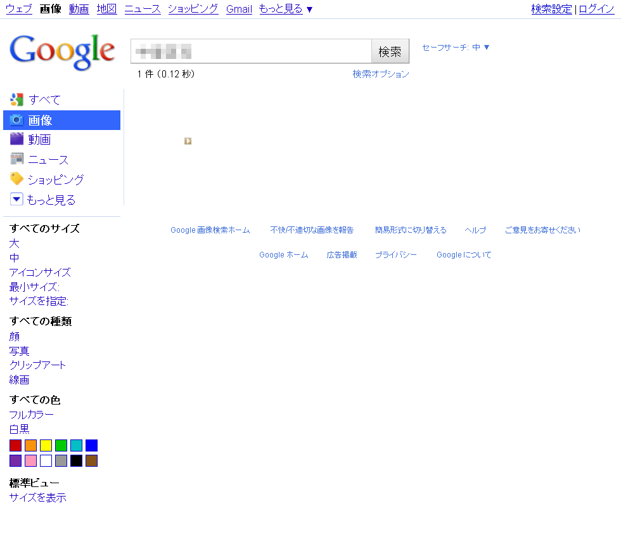The image size is (621, 546).
Task: Open 地図 from the top navigation
Action: (x=106, y=9)
